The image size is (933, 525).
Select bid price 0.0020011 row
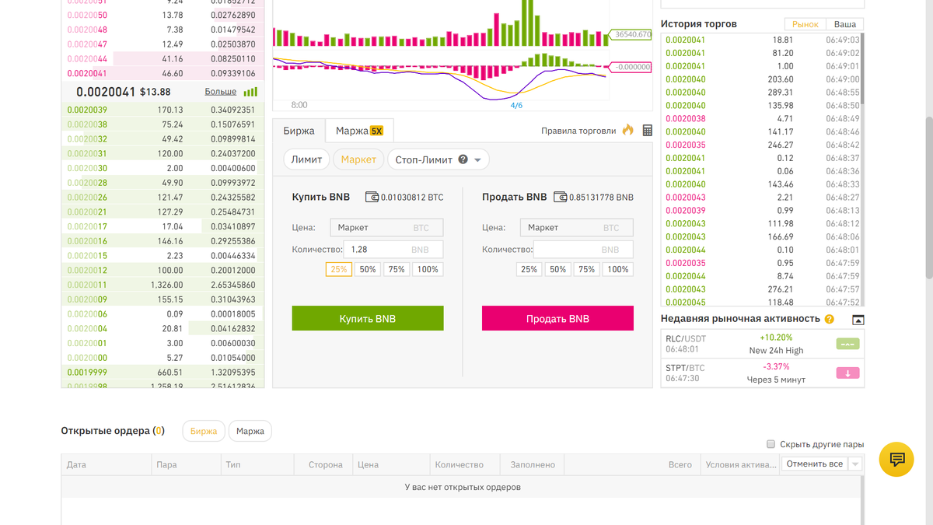pyautogui.click(x=162, y=285)
